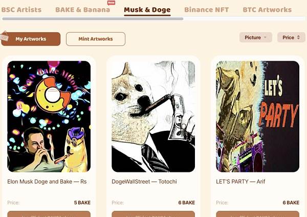Open the Binance NFT tab

(x=206, y=10)
